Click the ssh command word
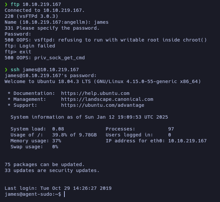Image resolution: width=220 pixels, height=202 pixels. 15,70
